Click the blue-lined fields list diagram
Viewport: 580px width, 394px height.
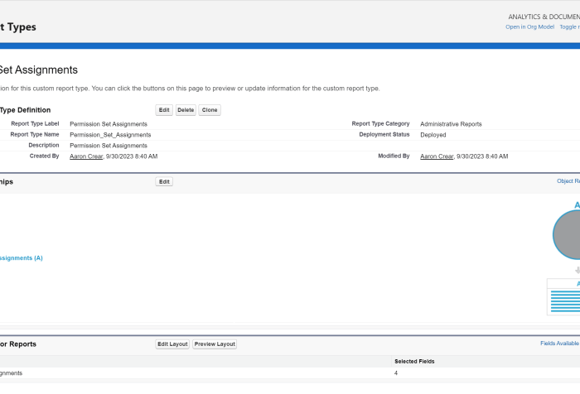pyautogui.click(x=566, y=300)
